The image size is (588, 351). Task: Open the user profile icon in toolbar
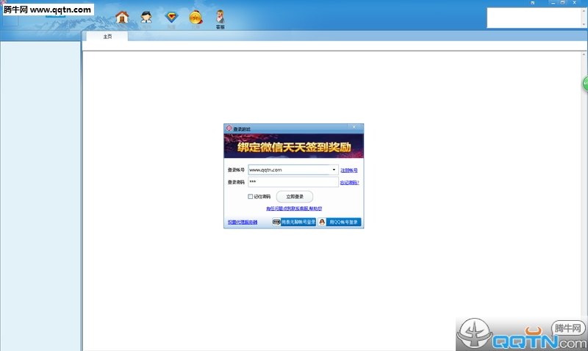tap(146, 17)
